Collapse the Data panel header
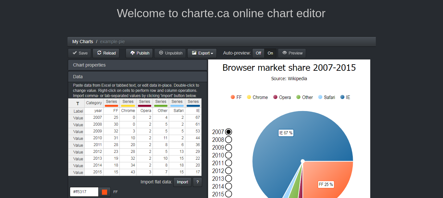Image resolution: width=443 pixels, height=198 pixels. point(138,77)
